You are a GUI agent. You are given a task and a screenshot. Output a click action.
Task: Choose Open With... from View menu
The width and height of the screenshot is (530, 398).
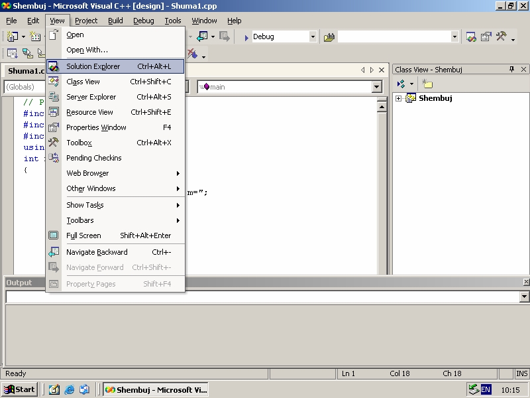coord(115,50)
